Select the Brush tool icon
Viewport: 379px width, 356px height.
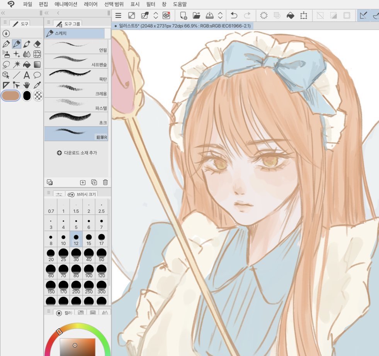[27, 44]
